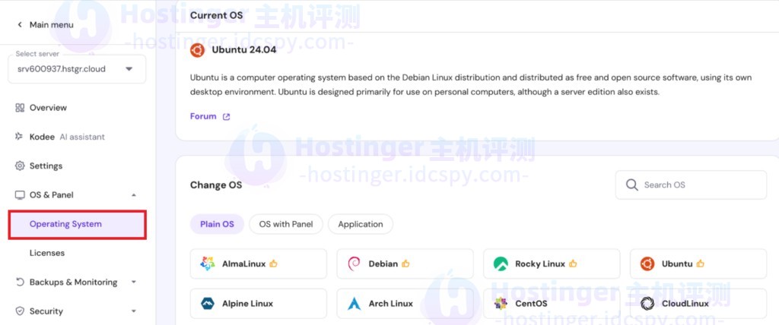Click the Search OS magnifier icon
Image resolution: width=779 pixels, height=325 pixels.
[631, 185]
